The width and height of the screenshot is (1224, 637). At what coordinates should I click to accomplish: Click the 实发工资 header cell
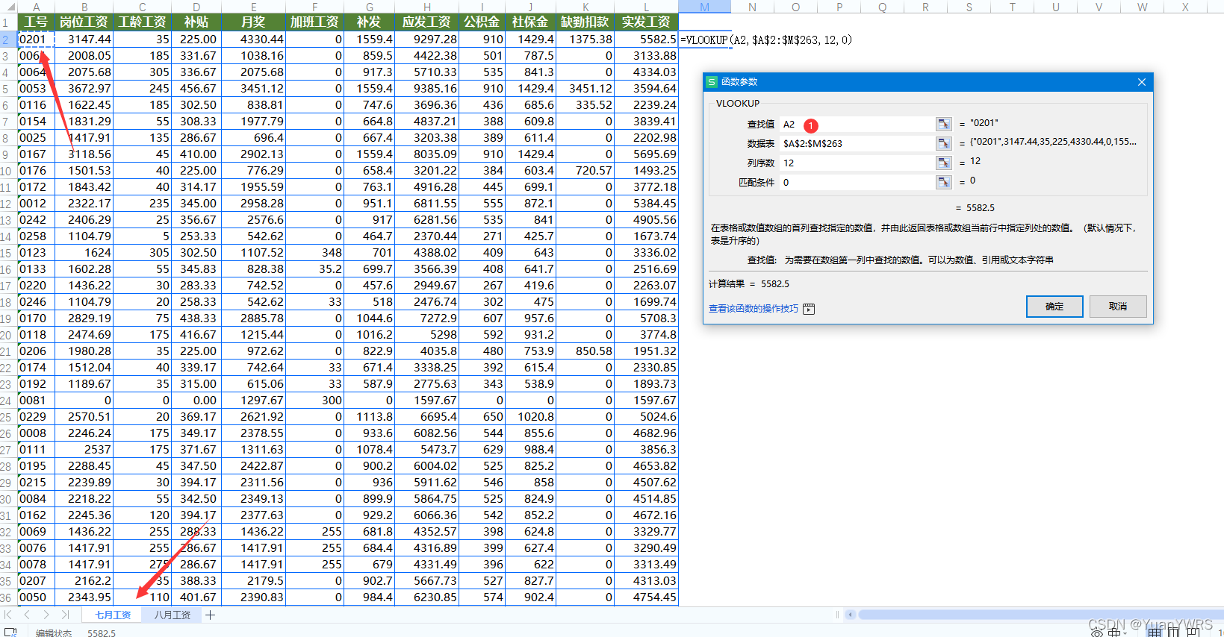(646, 22)
